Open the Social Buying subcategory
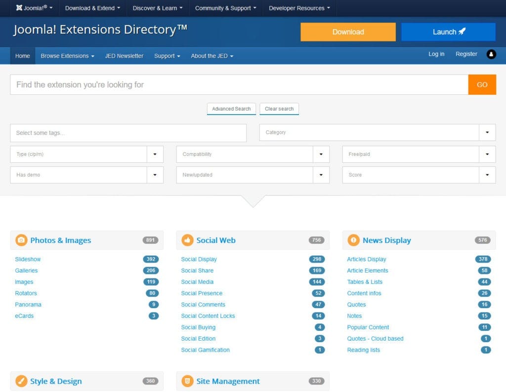 (198, 327)
